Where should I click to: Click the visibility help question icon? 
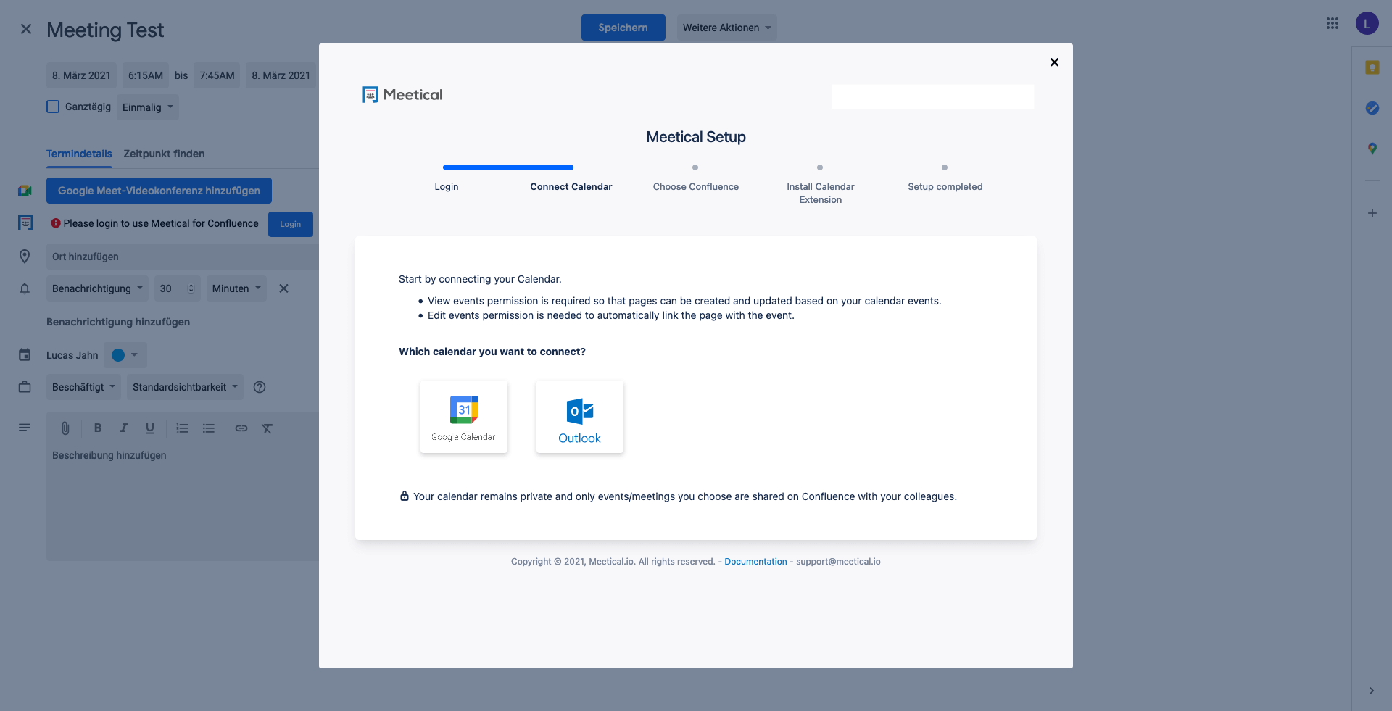[x=260, y=387]
